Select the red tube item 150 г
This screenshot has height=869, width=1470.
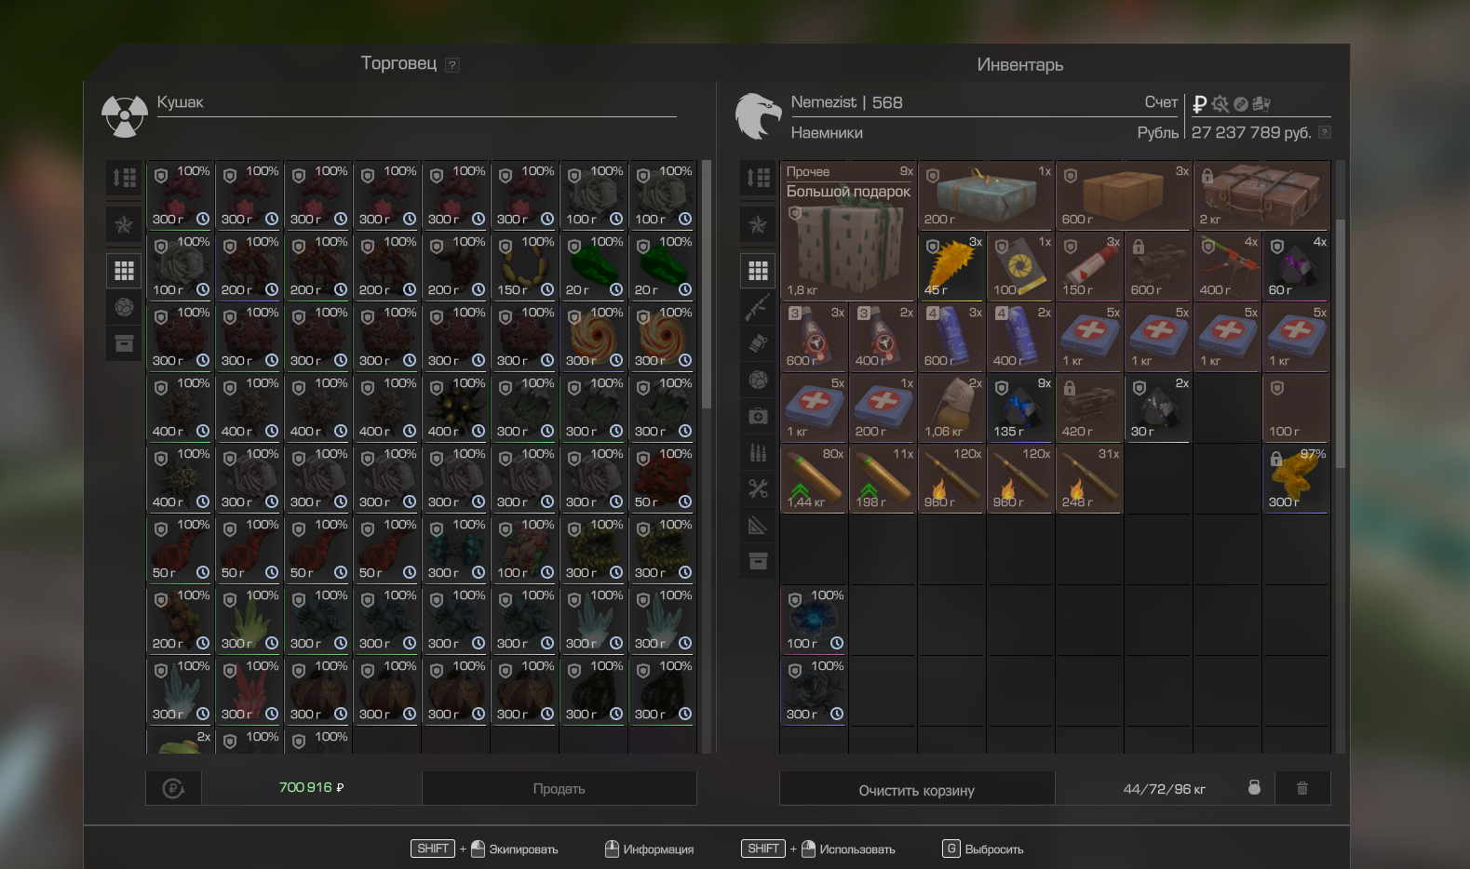coord(1090,266)
